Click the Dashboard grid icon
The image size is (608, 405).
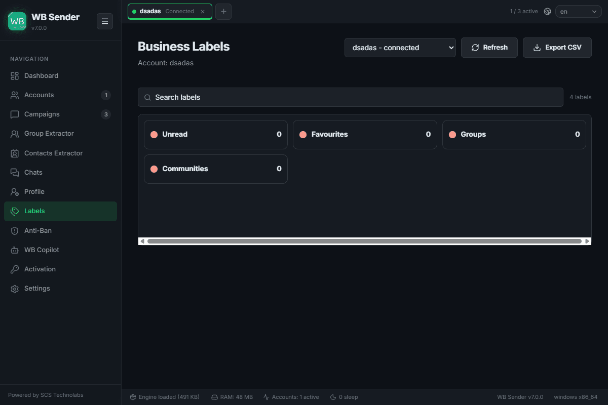pos(15,76)
